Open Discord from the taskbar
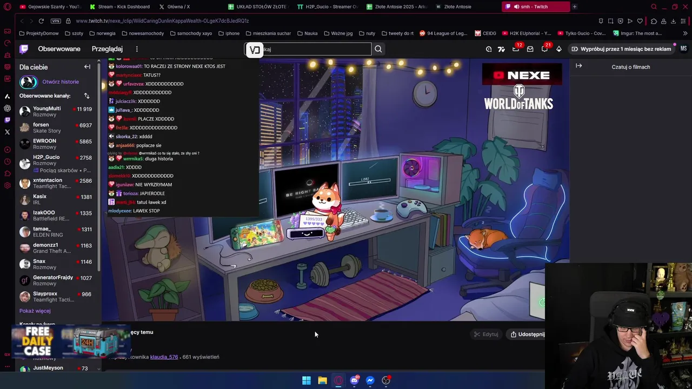This screenshot has height=389, width=692. click(354, 380)
